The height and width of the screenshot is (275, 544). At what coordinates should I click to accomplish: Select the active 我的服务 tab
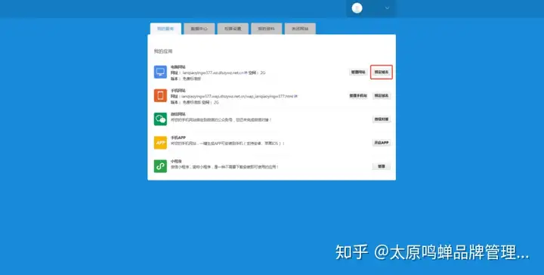click(165, 29)
